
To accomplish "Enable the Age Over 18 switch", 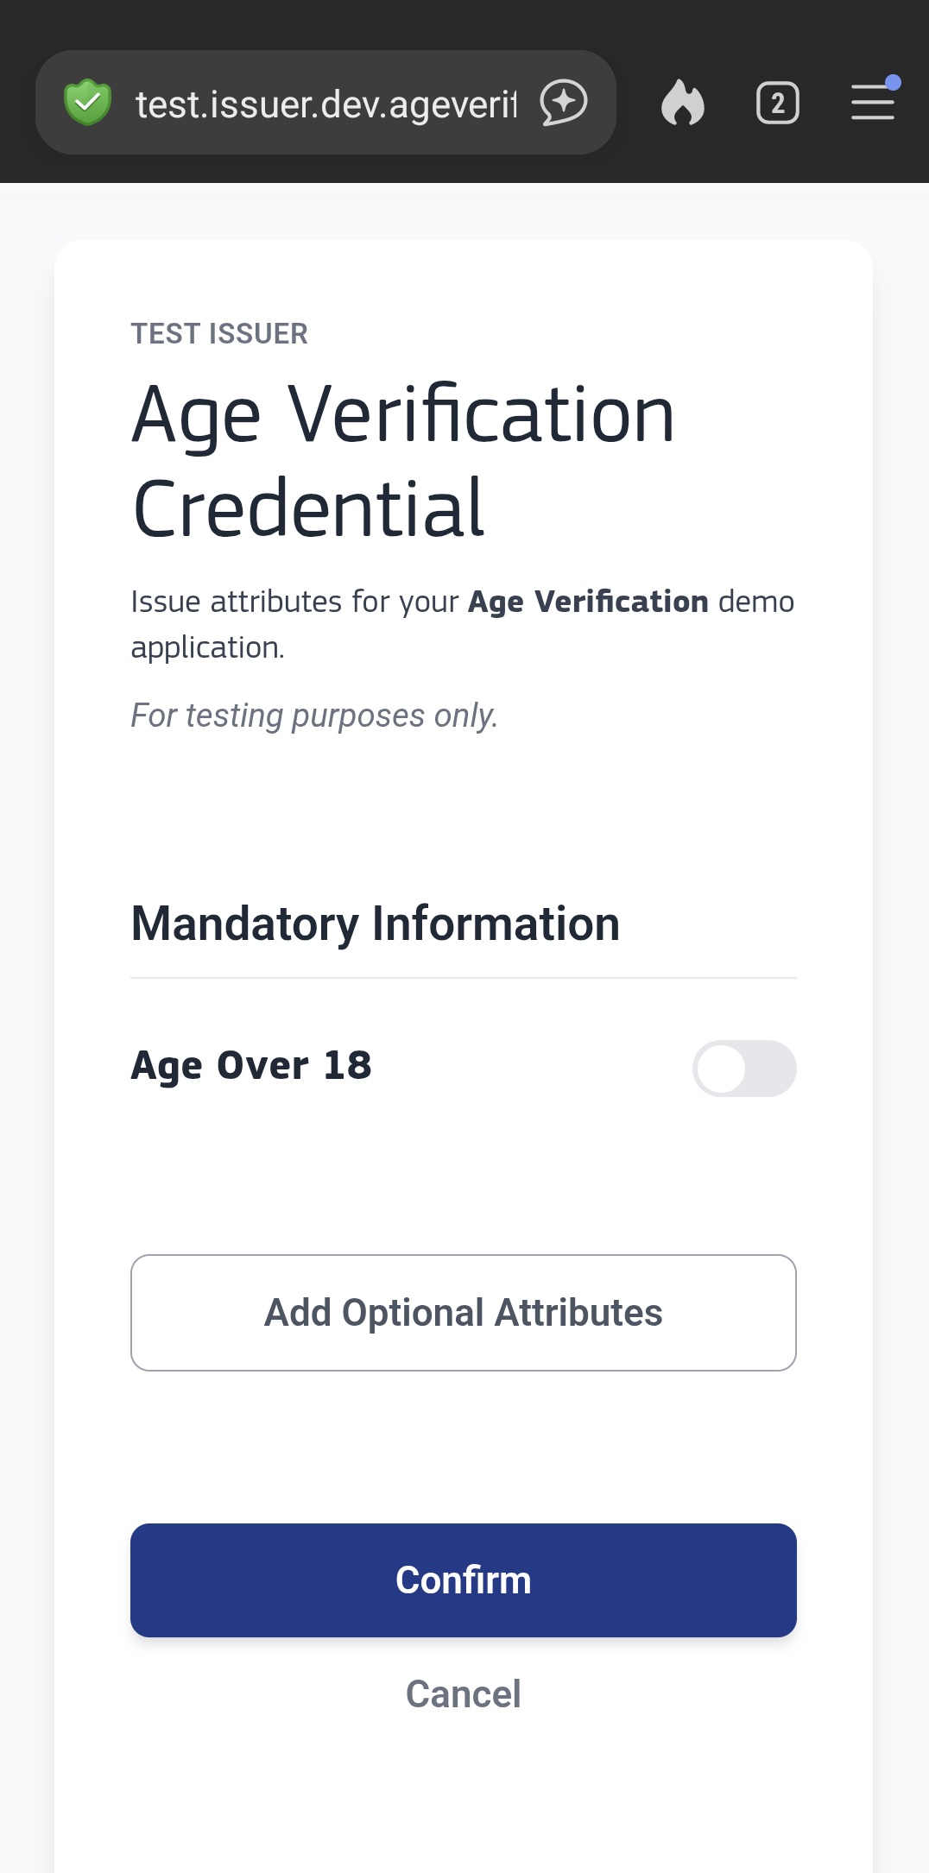I will [743, 1069].
